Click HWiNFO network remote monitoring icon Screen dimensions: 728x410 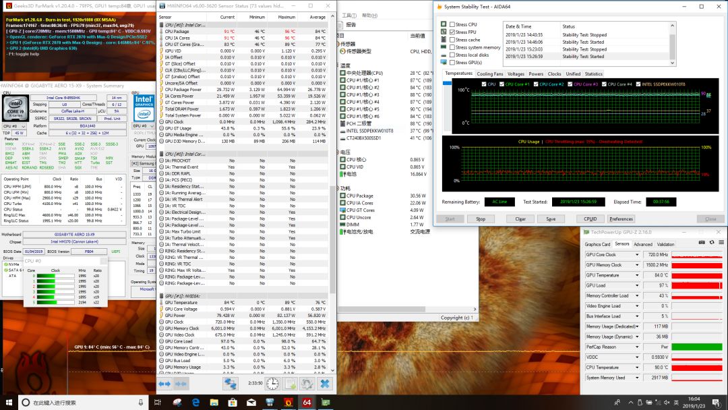[231, 383]
